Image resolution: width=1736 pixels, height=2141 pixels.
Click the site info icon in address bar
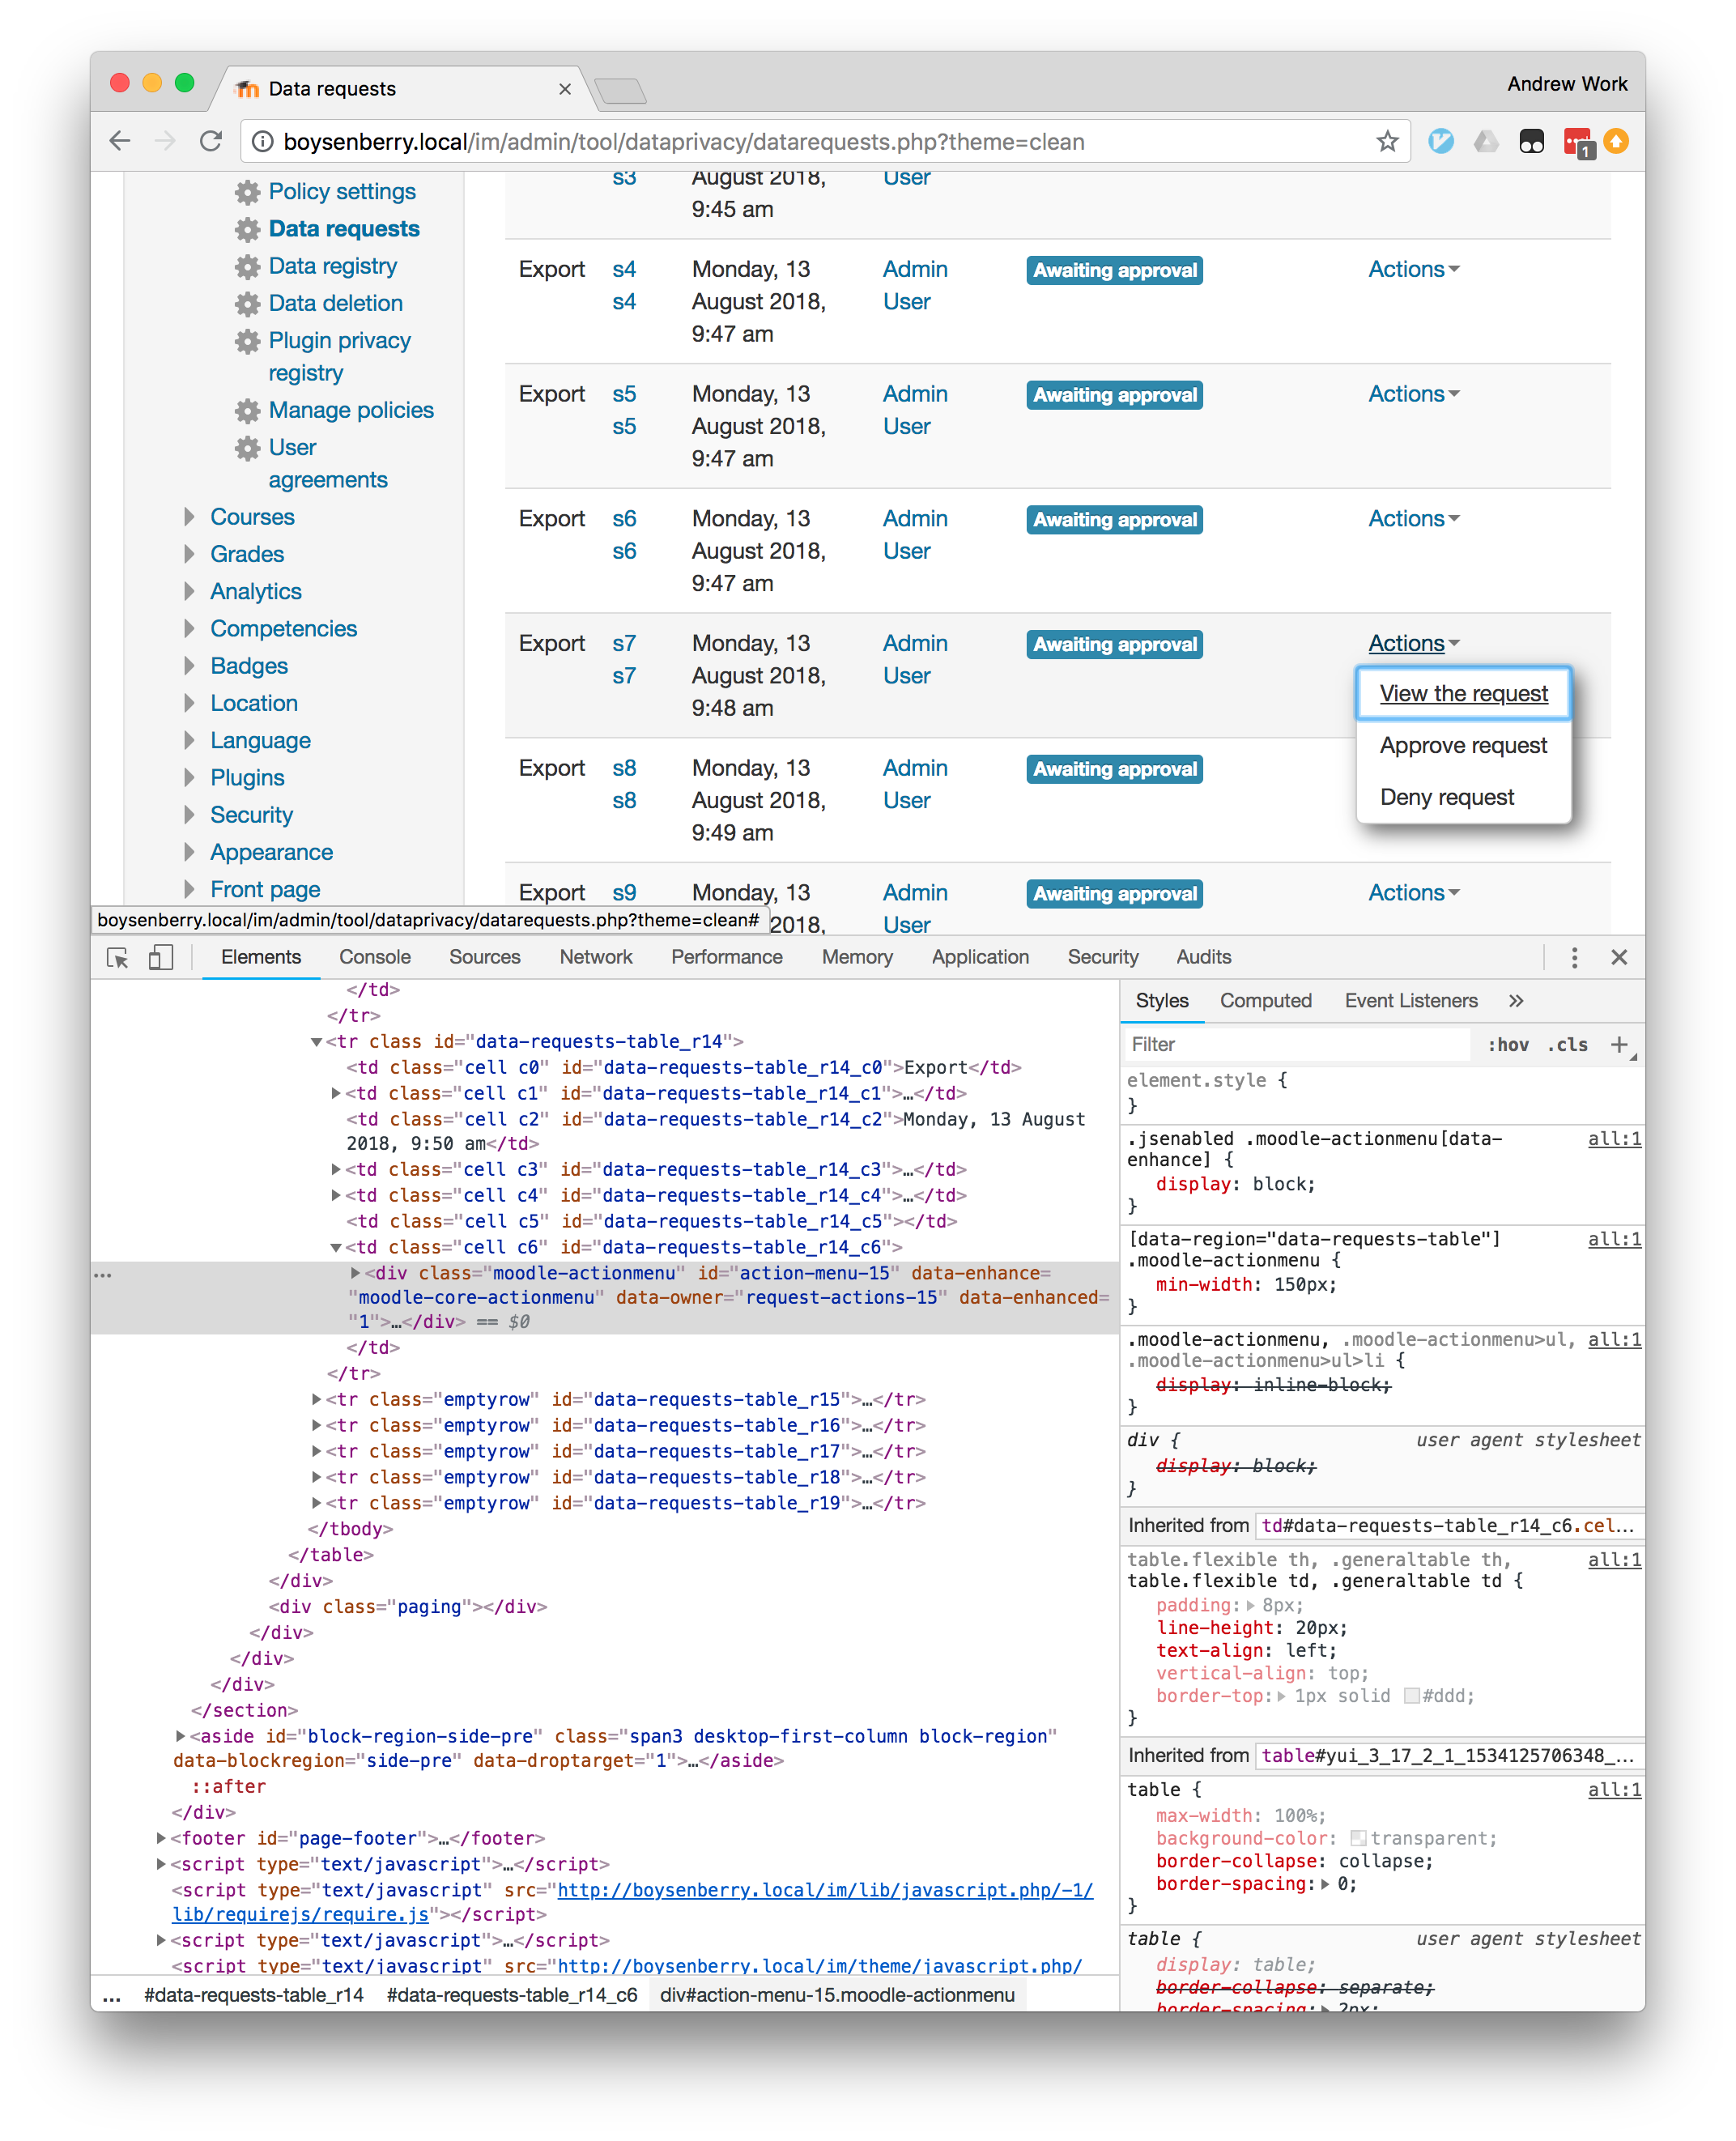coord(262,142)
